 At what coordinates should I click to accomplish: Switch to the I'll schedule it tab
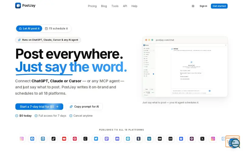[56, 29]
